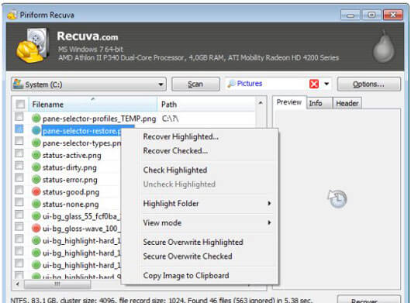Check the box for status-none.png
Screen dimensions: 411x303
tap(19, 202)
